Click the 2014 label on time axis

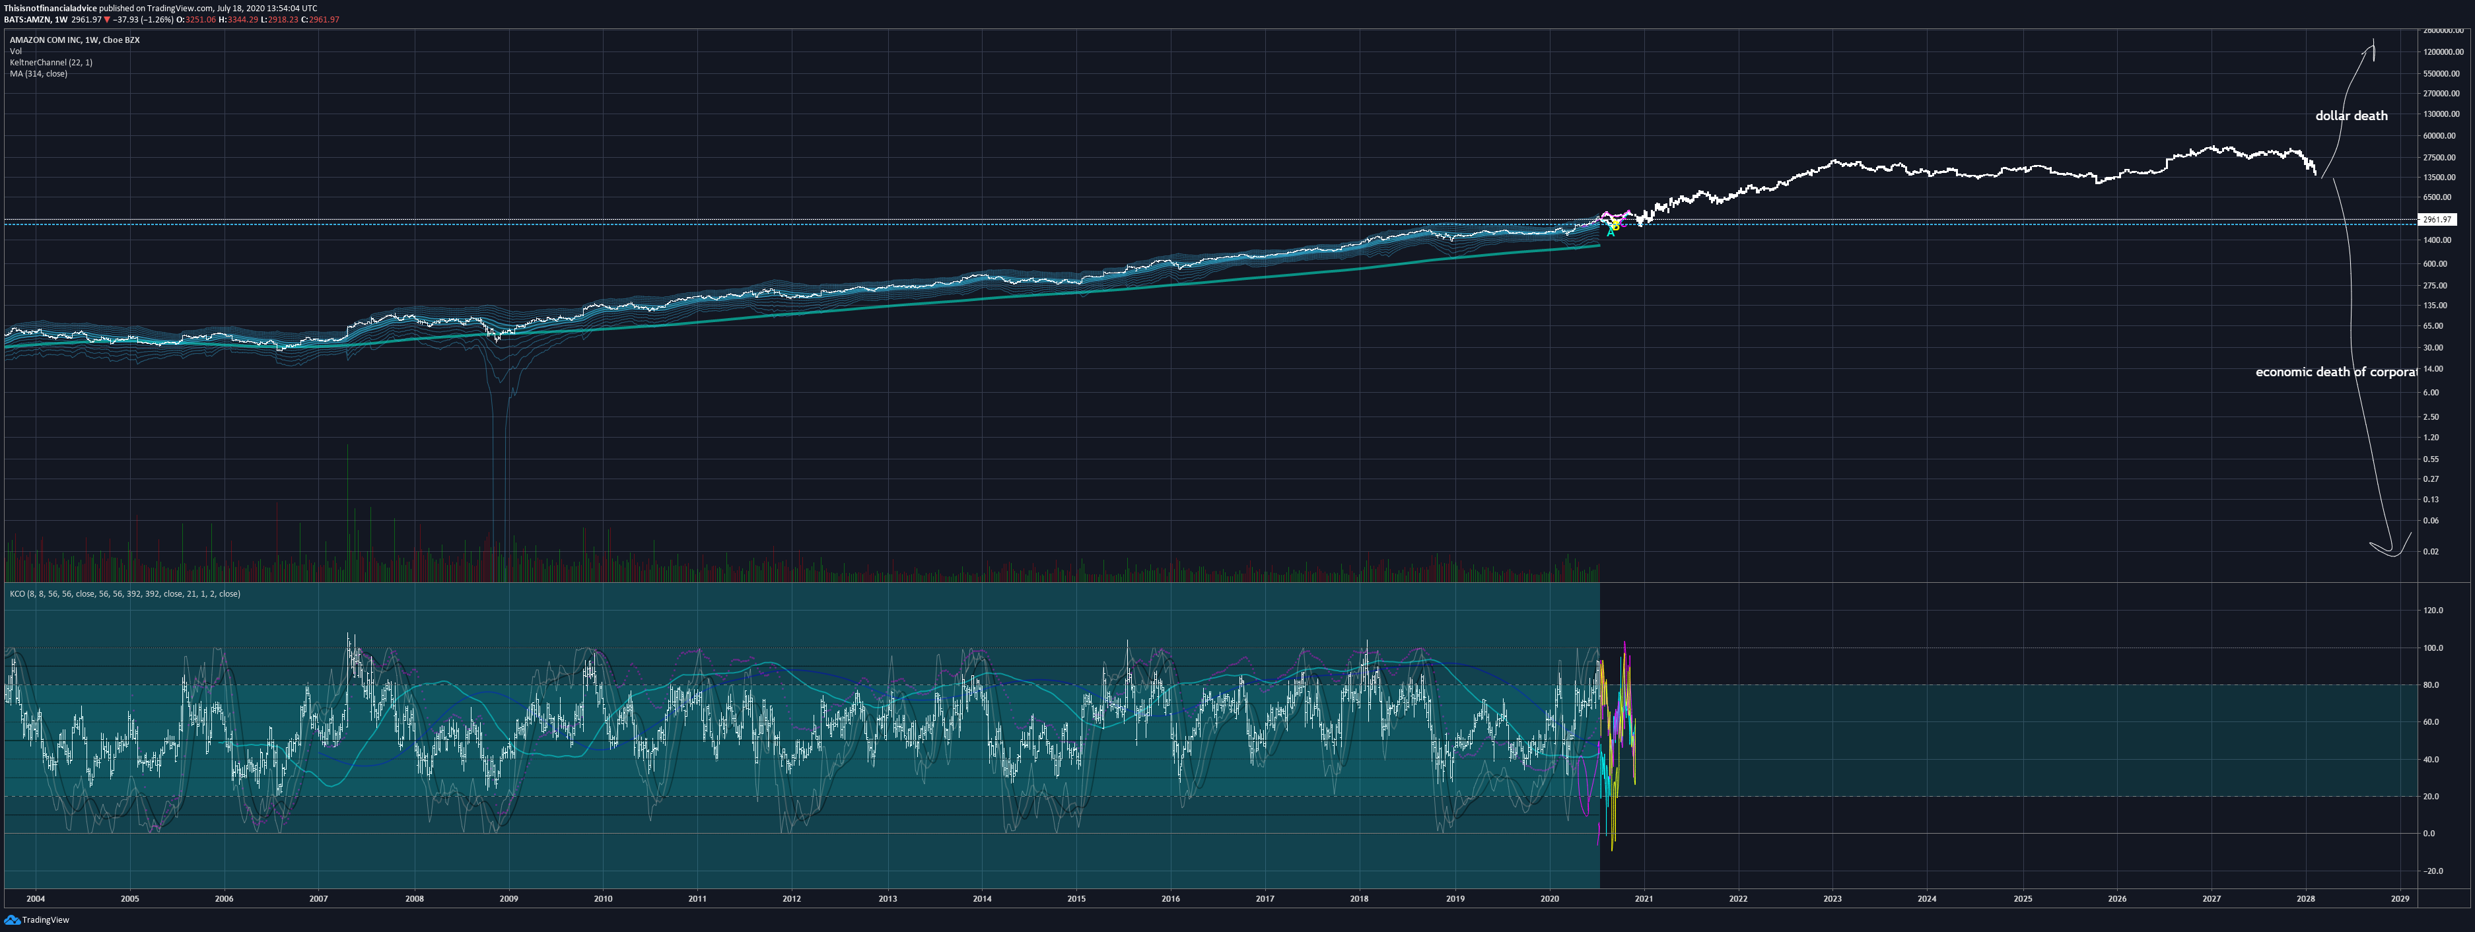coord(981,900)
